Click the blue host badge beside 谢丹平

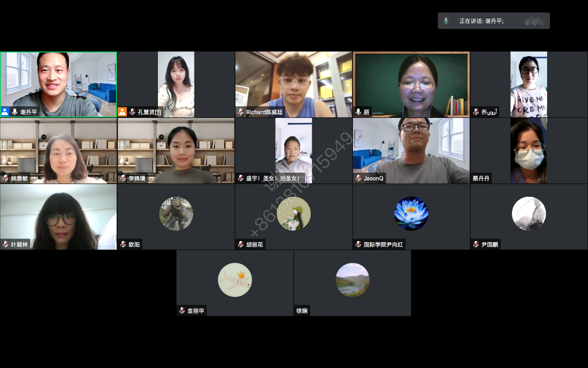5,112
